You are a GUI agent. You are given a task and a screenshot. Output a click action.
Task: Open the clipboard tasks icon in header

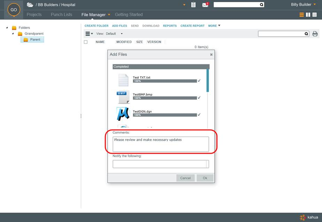194,5
